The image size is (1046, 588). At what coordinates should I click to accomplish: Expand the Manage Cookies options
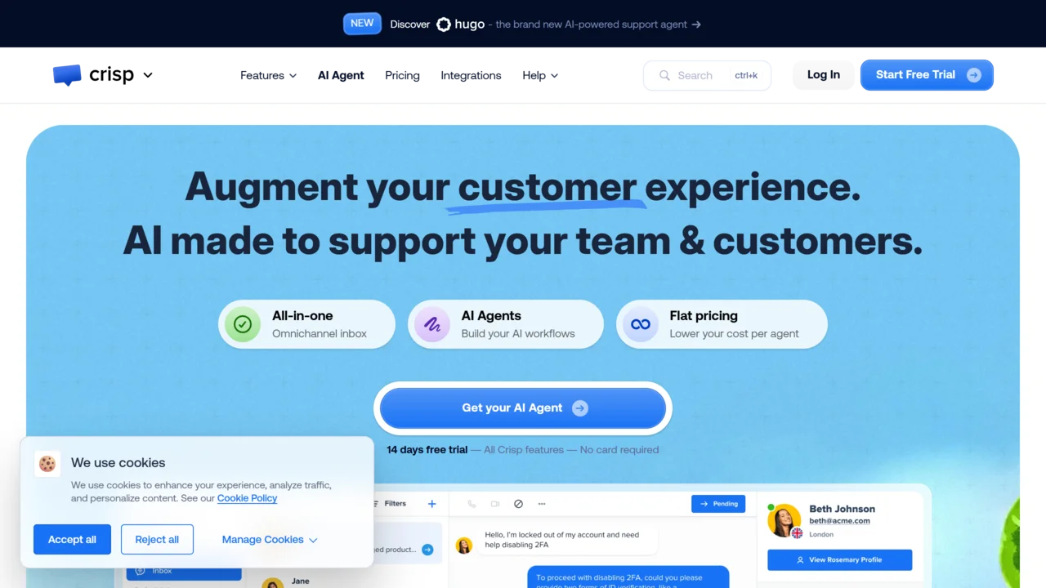point(270,540)
